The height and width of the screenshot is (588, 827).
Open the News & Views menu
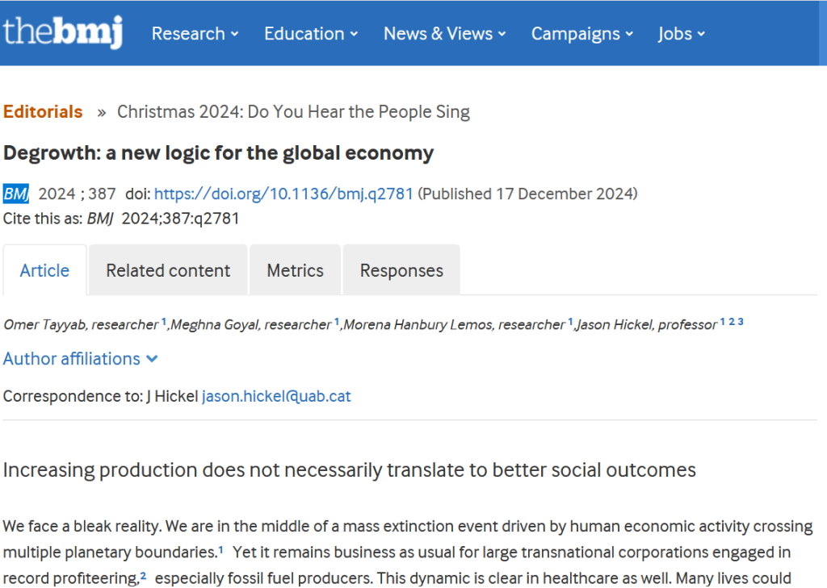[x=445, y=34]
